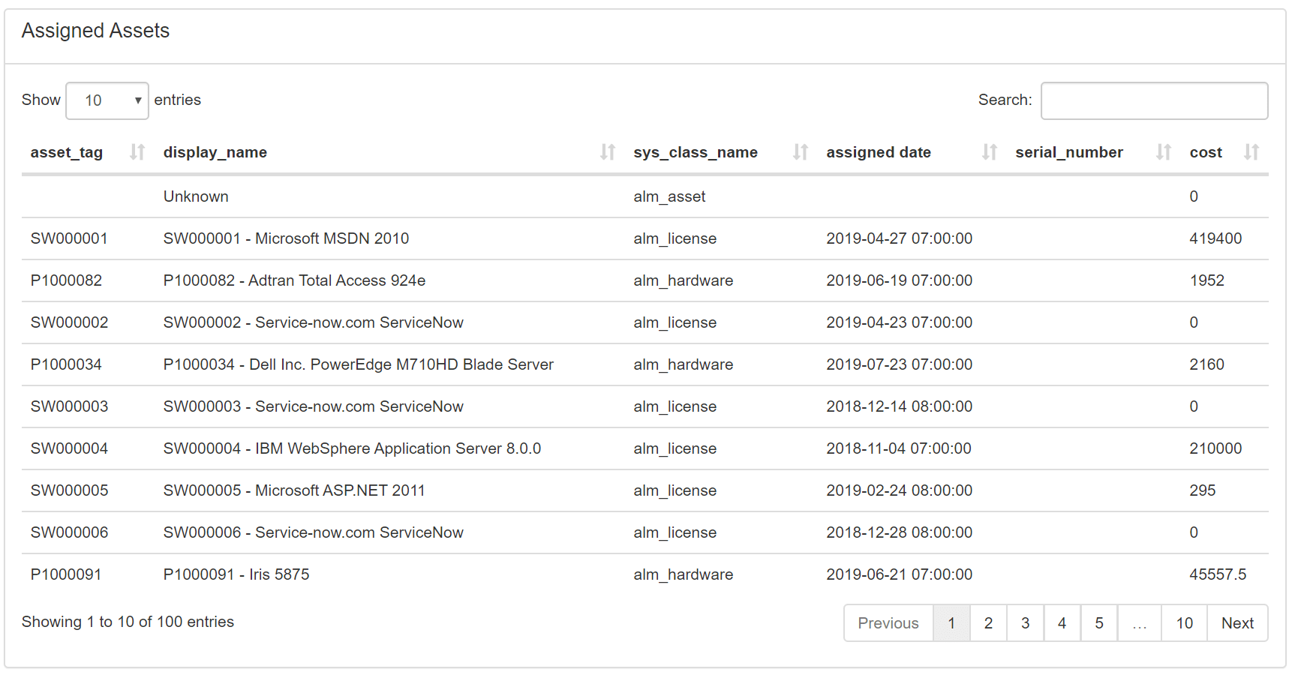Click the cost value 210000
The height and width of the screenshot is (678, 1292).
1215,448
